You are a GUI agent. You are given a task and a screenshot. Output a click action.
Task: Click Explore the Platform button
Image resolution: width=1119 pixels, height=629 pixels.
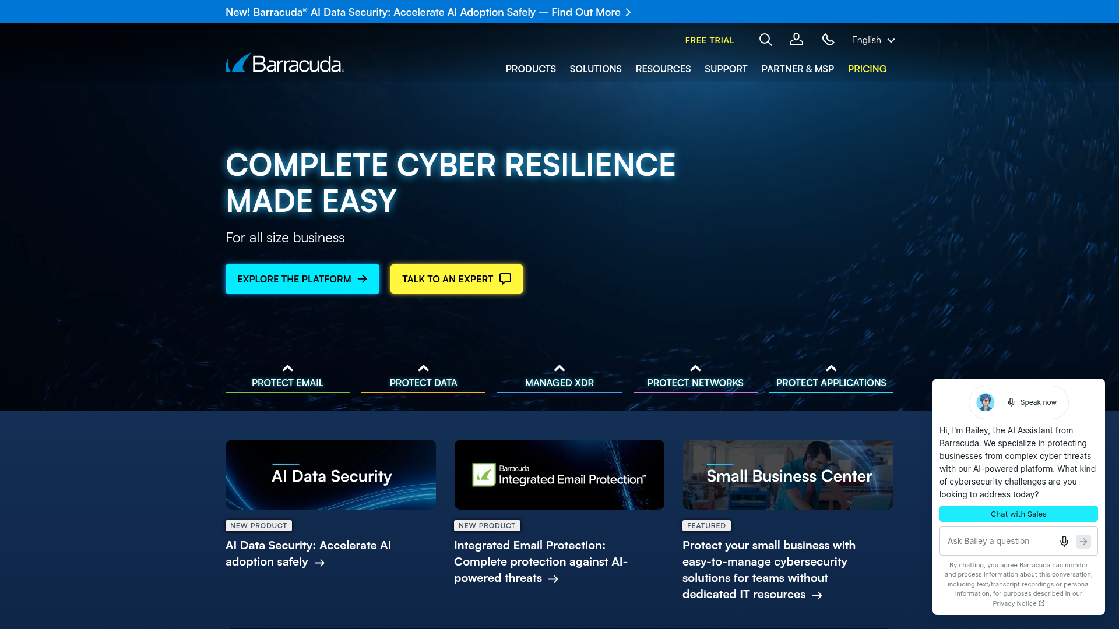click(302, 279)
